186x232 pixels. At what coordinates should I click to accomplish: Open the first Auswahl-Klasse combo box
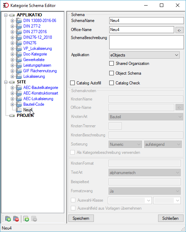(130, 200)
